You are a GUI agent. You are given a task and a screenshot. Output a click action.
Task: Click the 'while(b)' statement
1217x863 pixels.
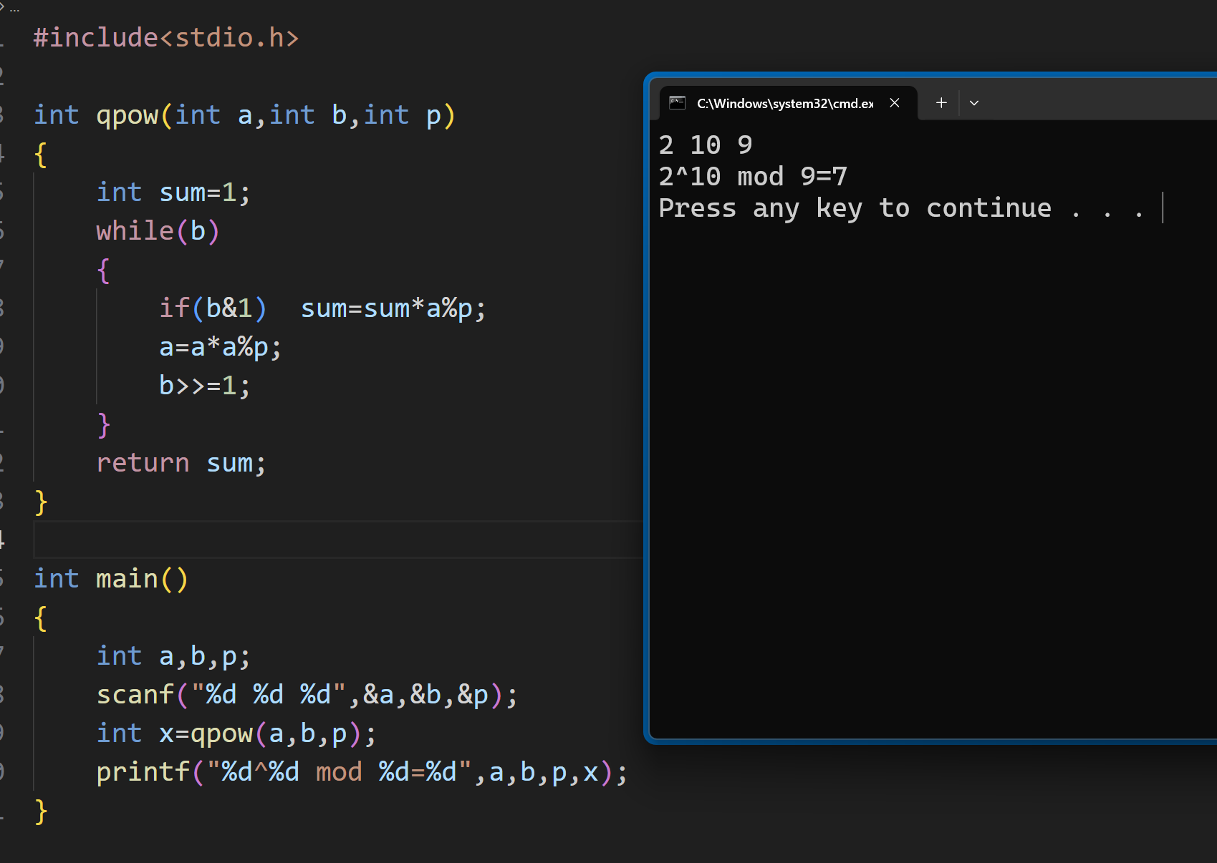coord(158,231)
